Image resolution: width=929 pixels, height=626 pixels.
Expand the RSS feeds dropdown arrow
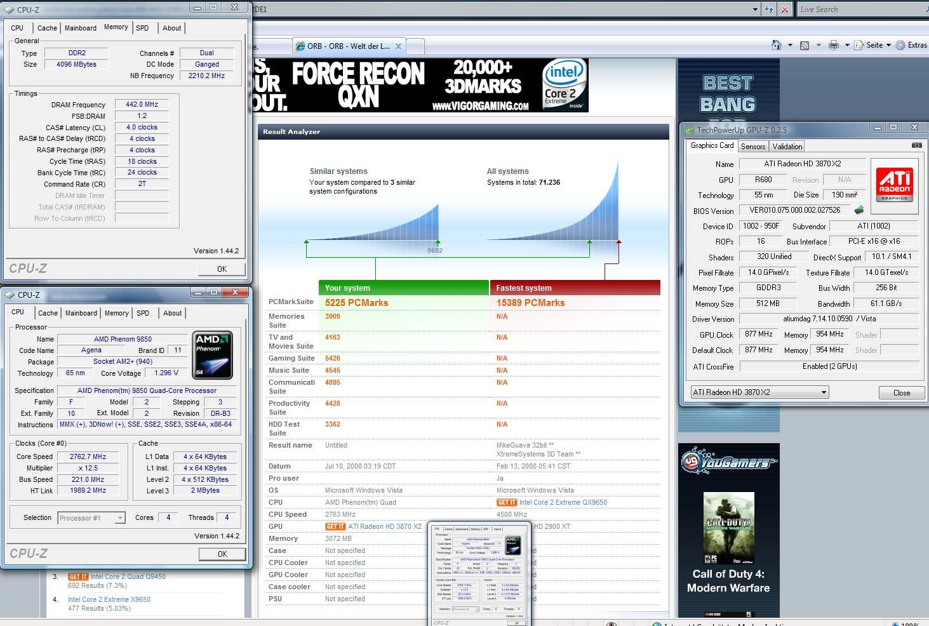pos(819,45)
